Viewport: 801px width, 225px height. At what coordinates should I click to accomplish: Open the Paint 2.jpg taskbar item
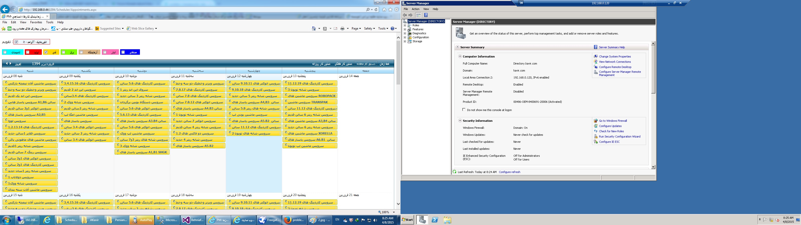pyautogui.click(x=320, y=220)
